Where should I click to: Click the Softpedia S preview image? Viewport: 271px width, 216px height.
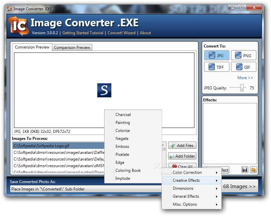[104, 90]
